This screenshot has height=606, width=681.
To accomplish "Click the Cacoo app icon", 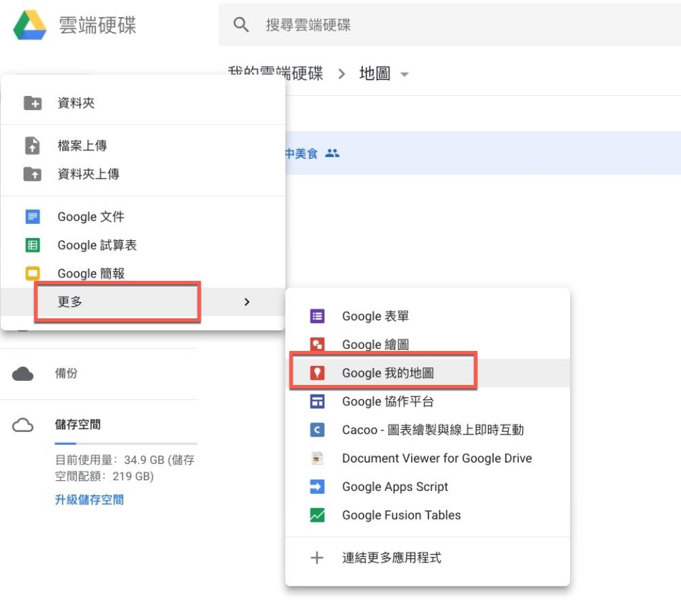I will coord(317,430).
